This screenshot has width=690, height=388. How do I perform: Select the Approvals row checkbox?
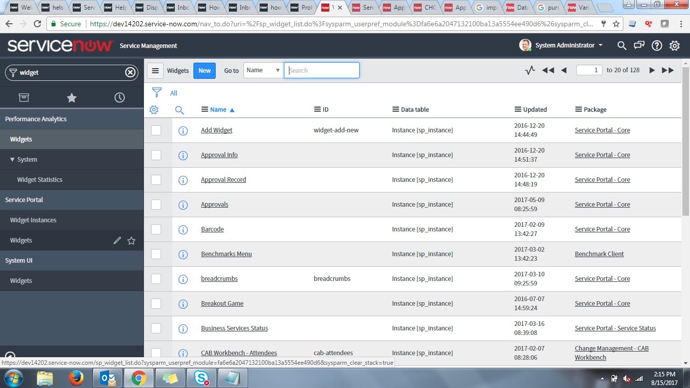[156, 205]
